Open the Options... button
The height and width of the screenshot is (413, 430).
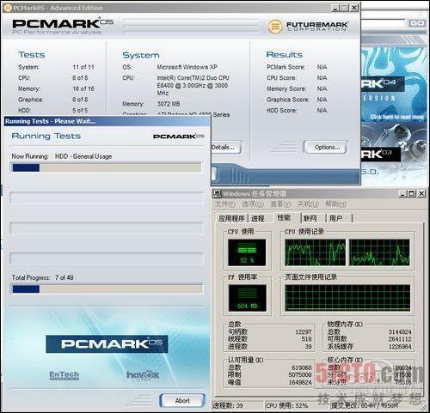point(327,147)
